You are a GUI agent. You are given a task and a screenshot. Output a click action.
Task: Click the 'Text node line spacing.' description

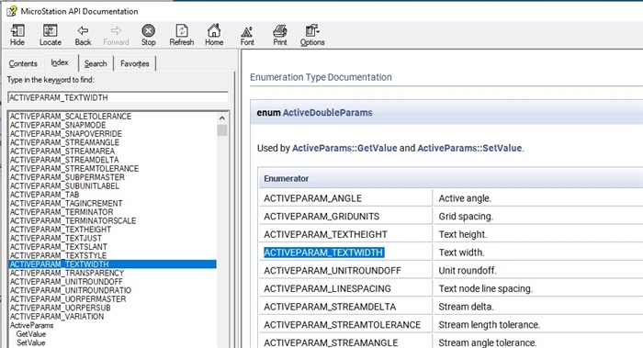486,288
